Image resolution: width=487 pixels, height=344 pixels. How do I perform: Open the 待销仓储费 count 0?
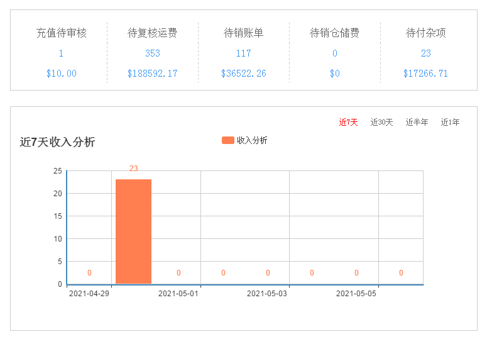click(x=335, y=53)
